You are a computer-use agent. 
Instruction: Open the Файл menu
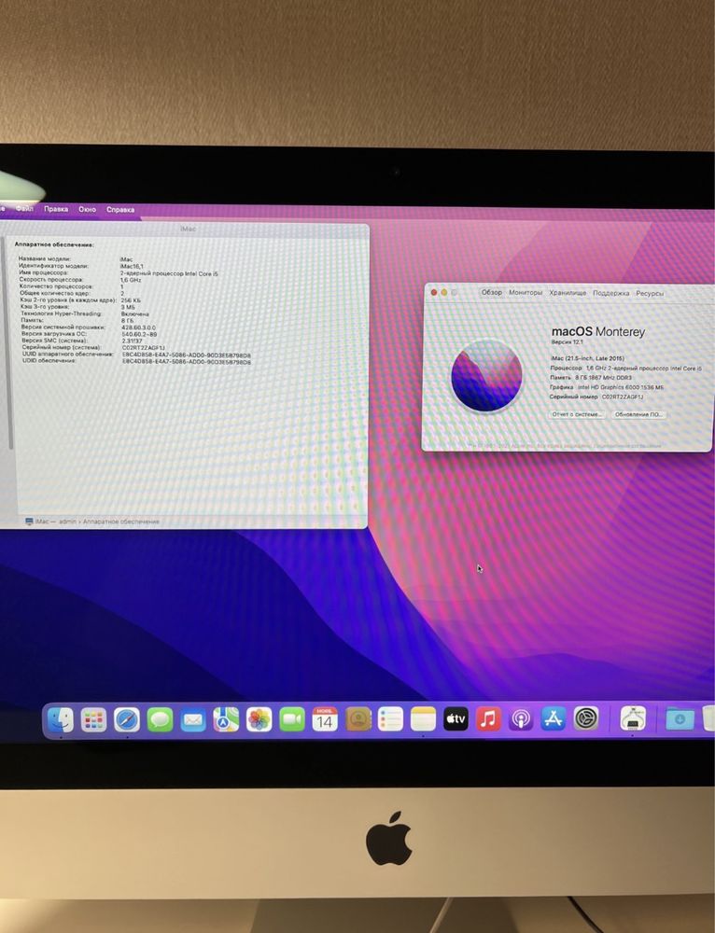pos(24,209)
